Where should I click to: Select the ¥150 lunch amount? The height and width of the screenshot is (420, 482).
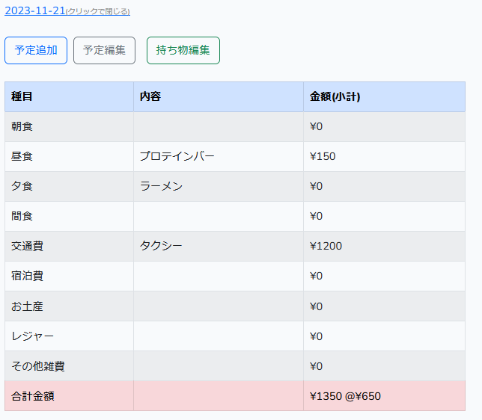(323, 156)
